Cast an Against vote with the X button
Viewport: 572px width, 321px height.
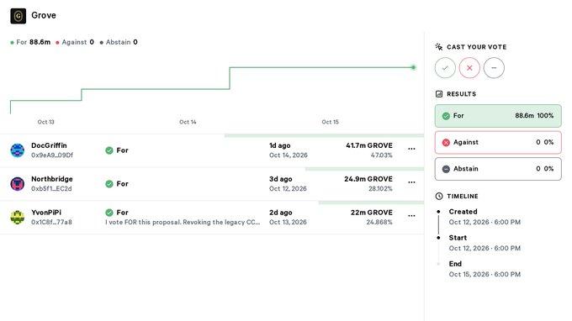point(469,68)
